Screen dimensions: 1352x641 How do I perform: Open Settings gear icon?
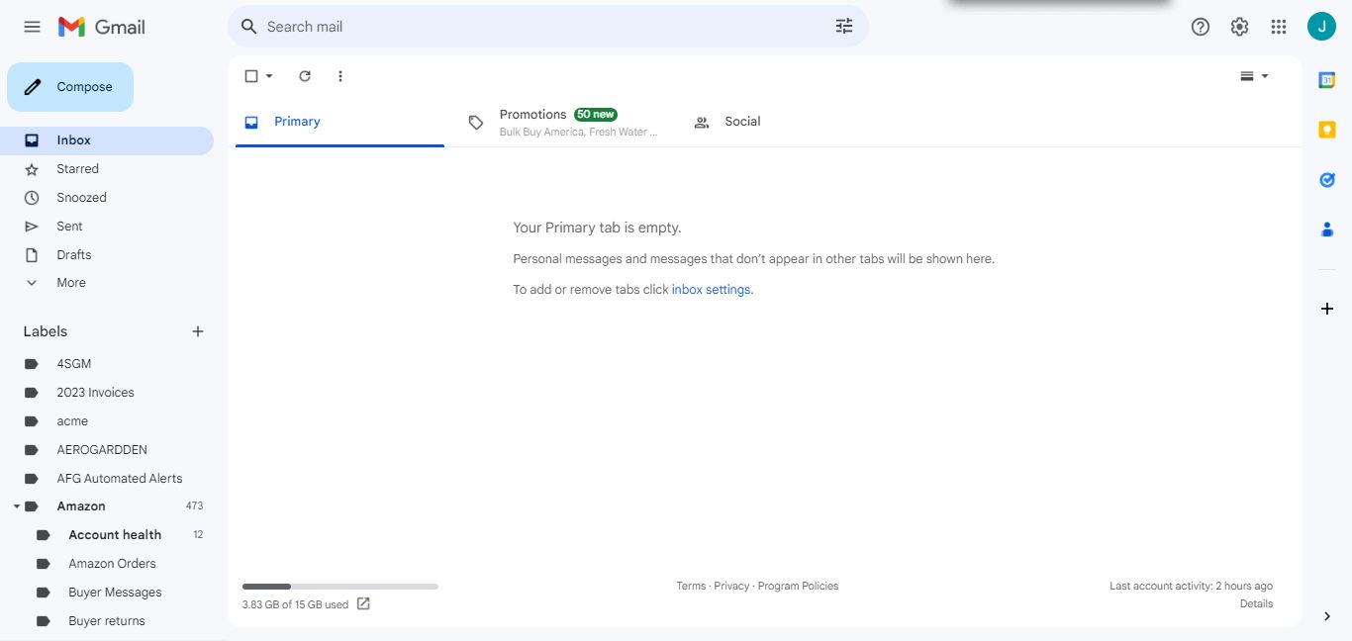1239,27
